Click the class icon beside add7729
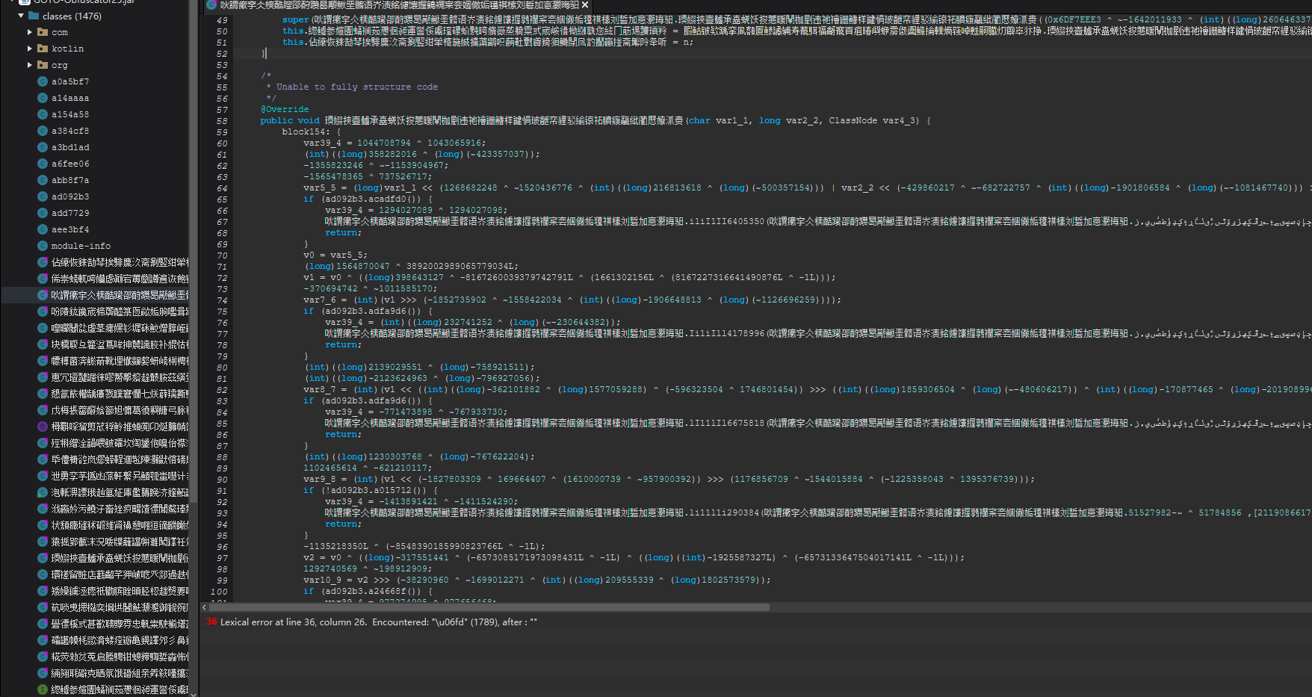This screenshot has height=697, width=1312. [x=43, y=213]
